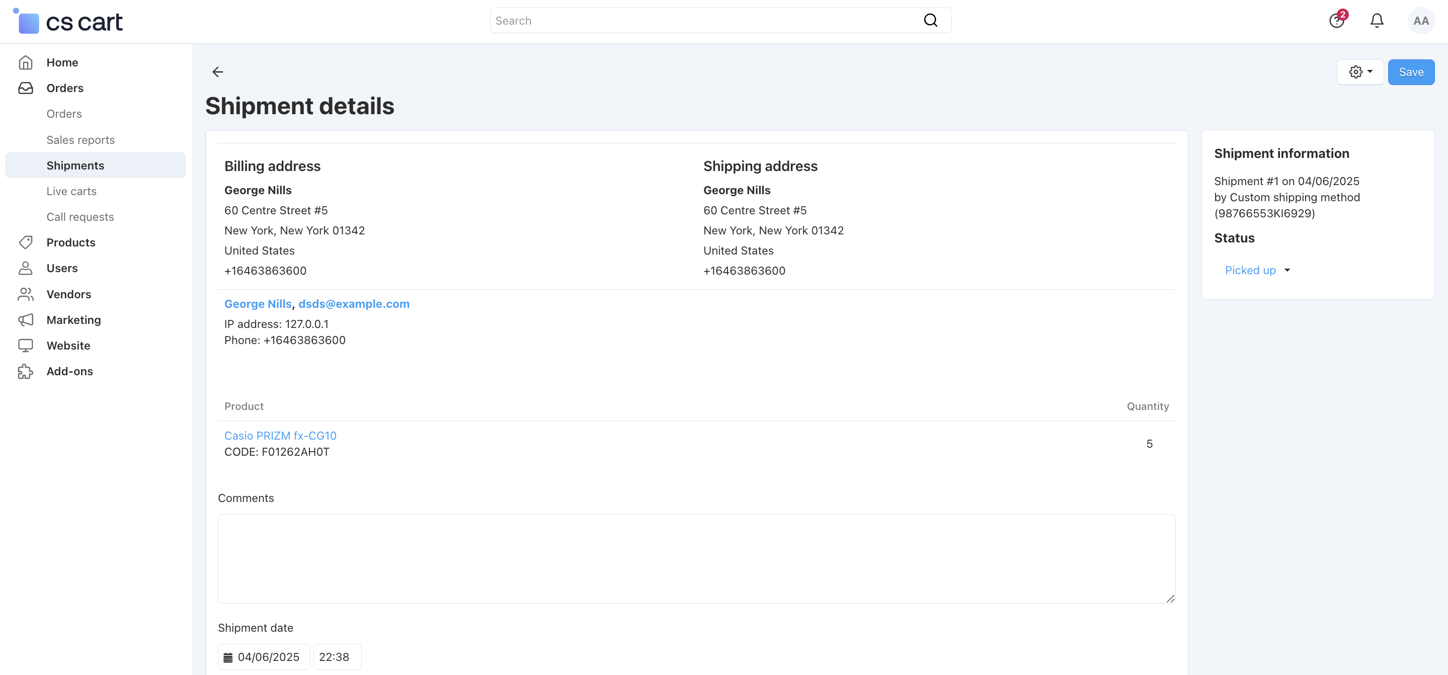
Task: Open the Casio PRIZM fx-CG10 product link
Action: (x=280, y=436)
